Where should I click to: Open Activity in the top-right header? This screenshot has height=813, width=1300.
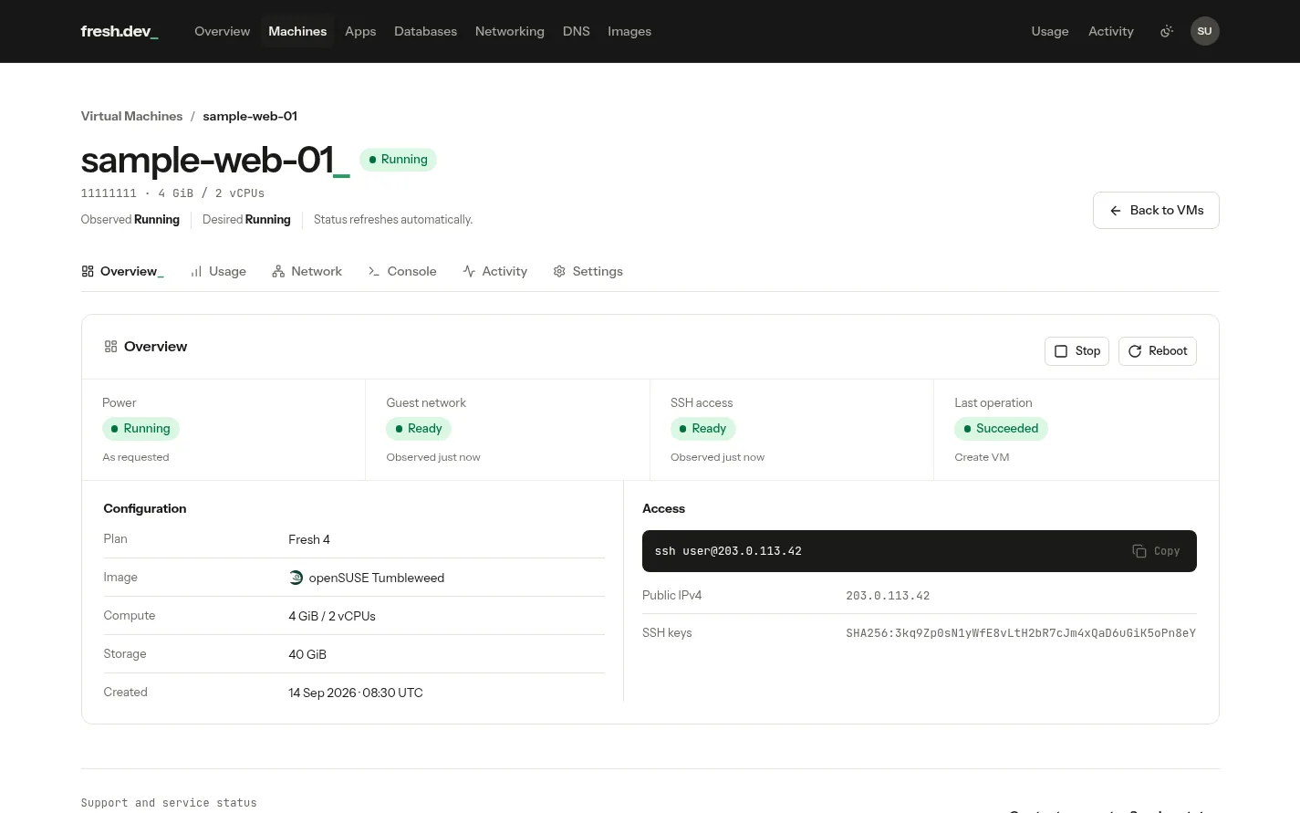1111,31
